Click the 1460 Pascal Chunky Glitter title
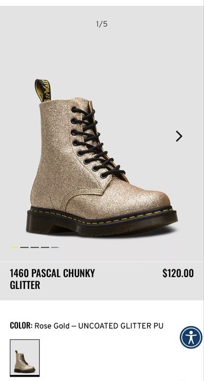 [52, 279]
